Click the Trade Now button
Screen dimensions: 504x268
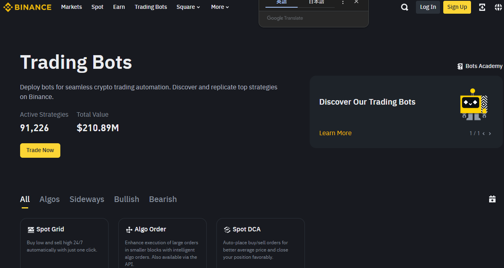(40, 150)
